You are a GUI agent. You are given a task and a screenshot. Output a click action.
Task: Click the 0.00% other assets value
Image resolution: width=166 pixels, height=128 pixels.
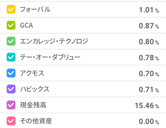coord(149,121)
